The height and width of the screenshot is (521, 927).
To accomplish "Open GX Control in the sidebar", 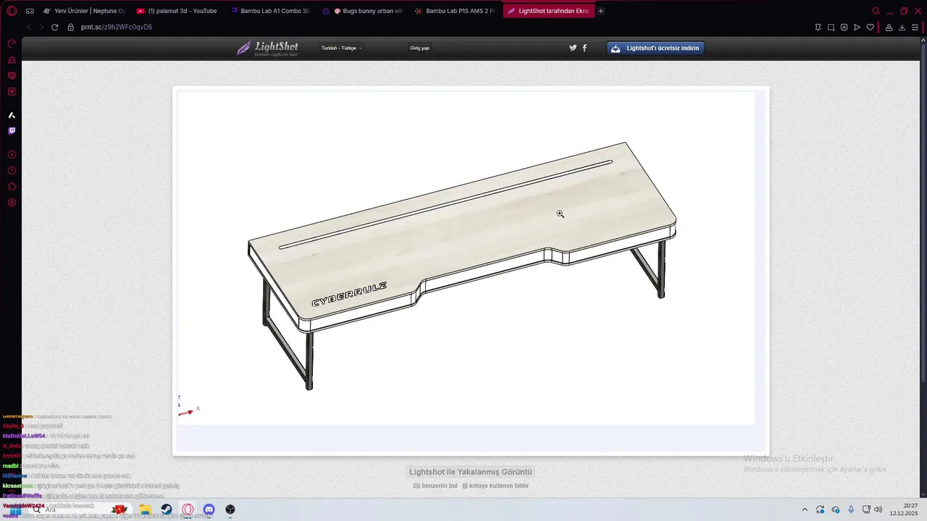I will coord(12,44).
